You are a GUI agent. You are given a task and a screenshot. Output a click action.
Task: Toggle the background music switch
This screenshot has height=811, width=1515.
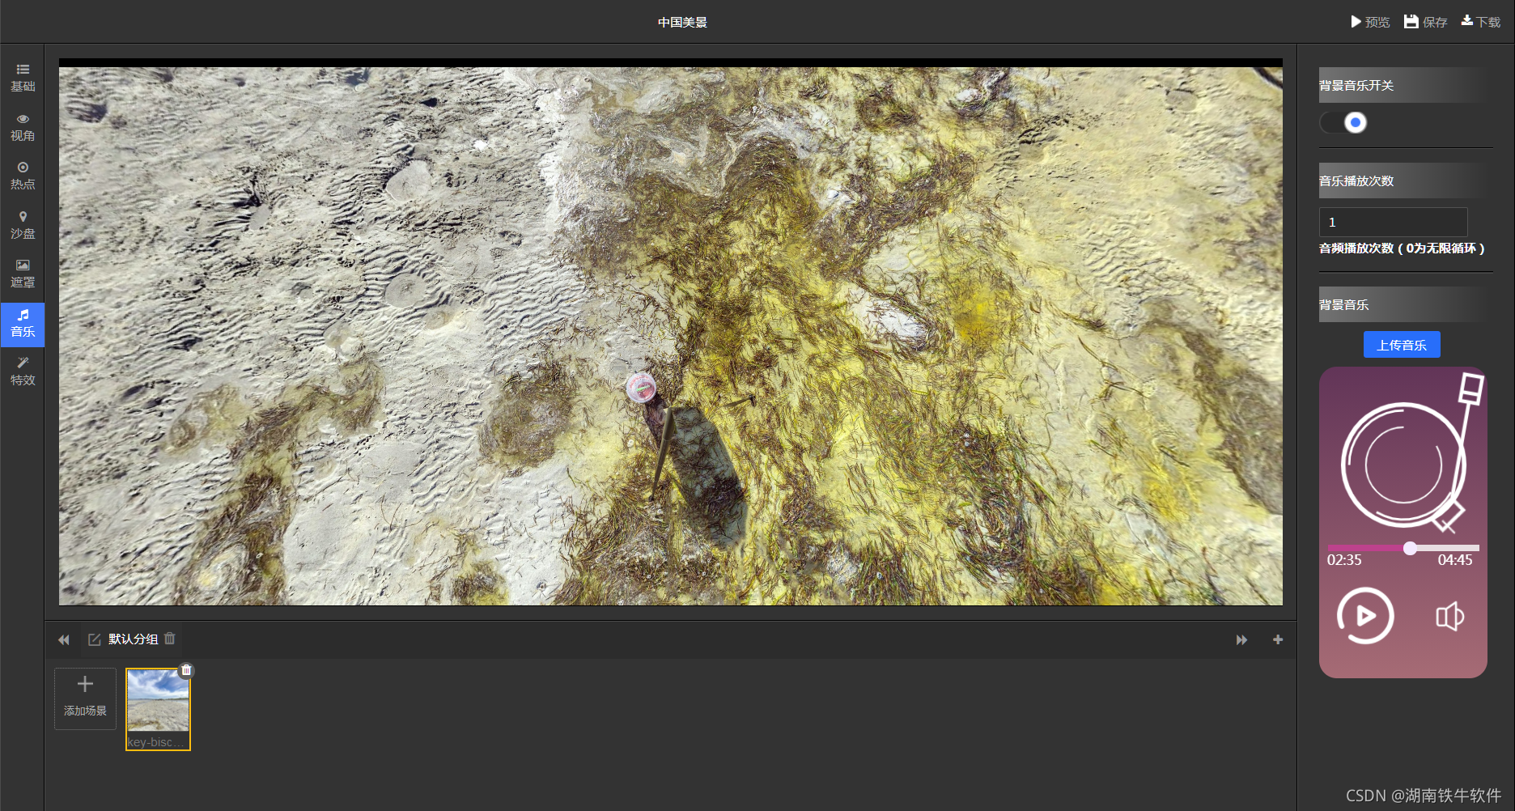1343,122
